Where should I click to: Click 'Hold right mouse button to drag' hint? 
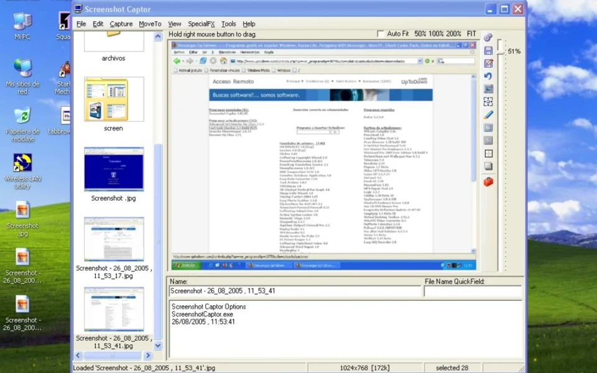tap(213, 34)
